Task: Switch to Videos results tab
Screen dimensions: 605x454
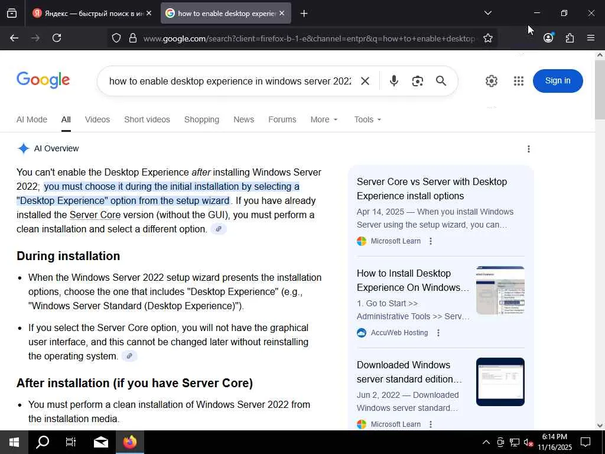Action: (x=97, y=119)
